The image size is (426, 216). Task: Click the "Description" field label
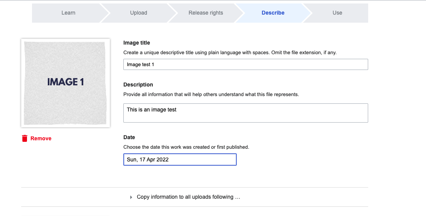138,85
